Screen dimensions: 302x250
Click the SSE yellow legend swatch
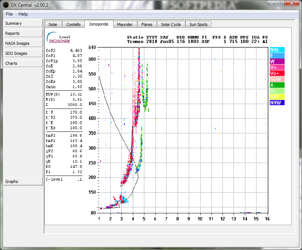[277, 97]
